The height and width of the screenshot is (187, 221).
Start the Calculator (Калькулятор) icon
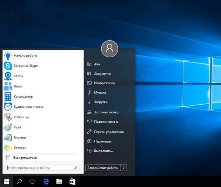(x=8, y=97)
